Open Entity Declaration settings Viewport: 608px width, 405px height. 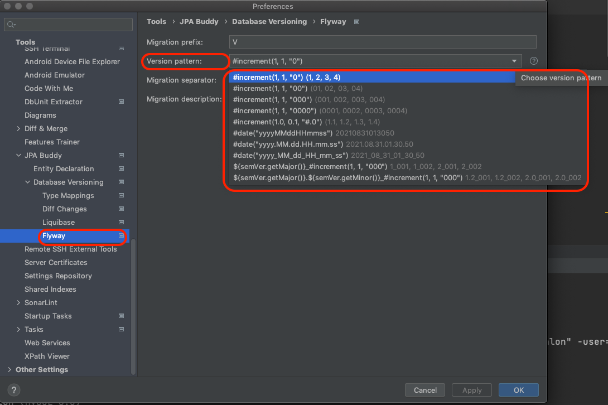pyautogui.click(x=64, y=168)
